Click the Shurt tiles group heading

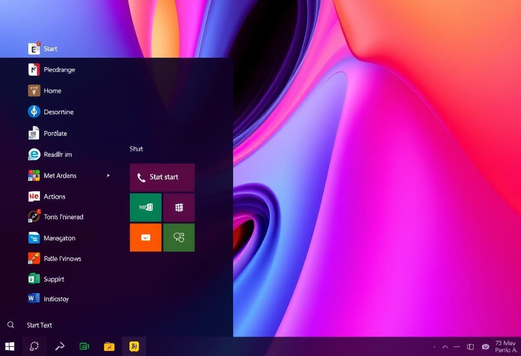click(136, 149)
